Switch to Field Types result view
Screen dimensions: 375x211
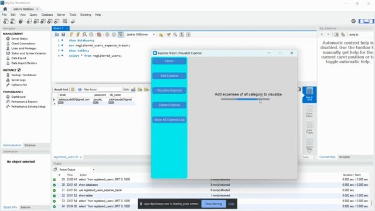point(309,128)
